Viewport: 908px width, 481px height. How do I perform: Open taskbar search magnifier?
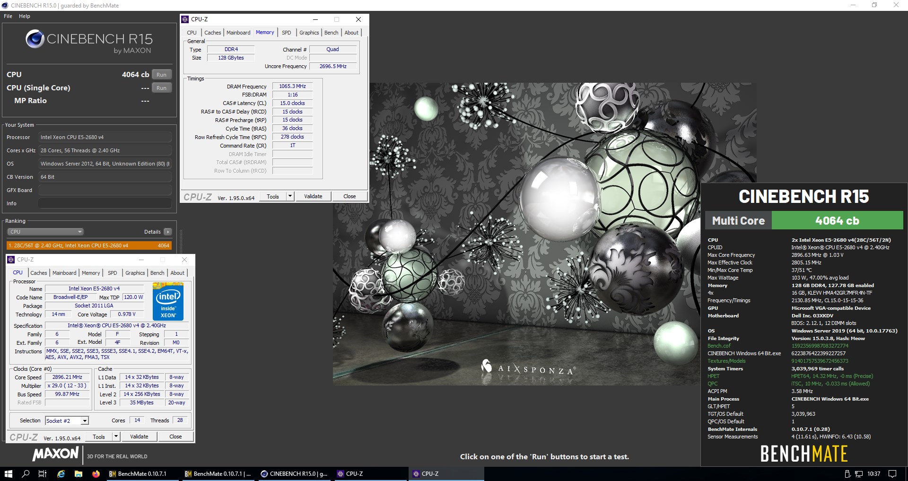(26, 474)
